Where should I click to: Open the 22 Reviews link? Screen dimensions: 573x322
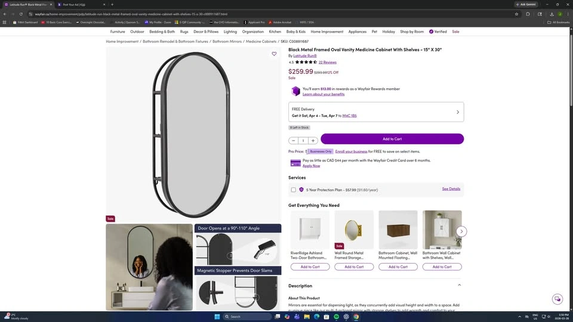(328, 63)
